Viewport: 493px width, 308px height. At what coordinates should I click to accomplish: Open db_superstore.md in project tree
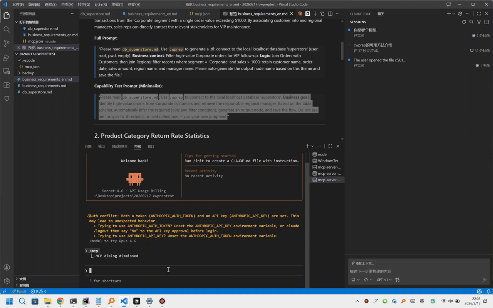46,92
